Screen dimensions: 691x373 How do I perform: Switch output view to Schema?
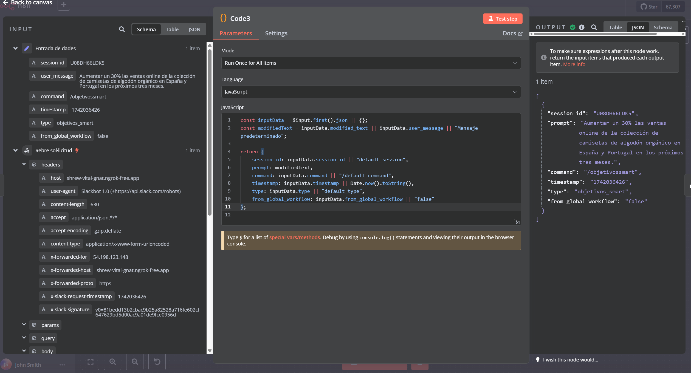pos(663,27)
